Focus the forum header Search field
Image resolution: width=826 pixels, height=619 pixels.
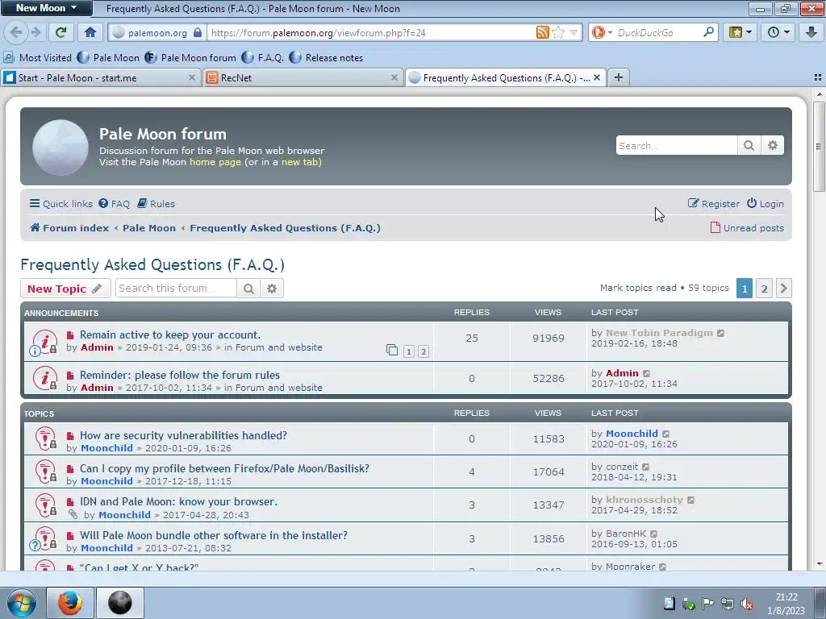click(677, 145)
